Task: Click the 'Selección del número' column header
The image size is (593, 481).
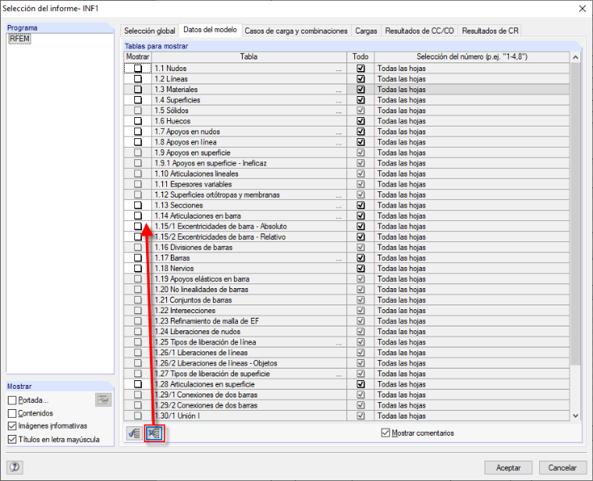Action: pos(471,57)
